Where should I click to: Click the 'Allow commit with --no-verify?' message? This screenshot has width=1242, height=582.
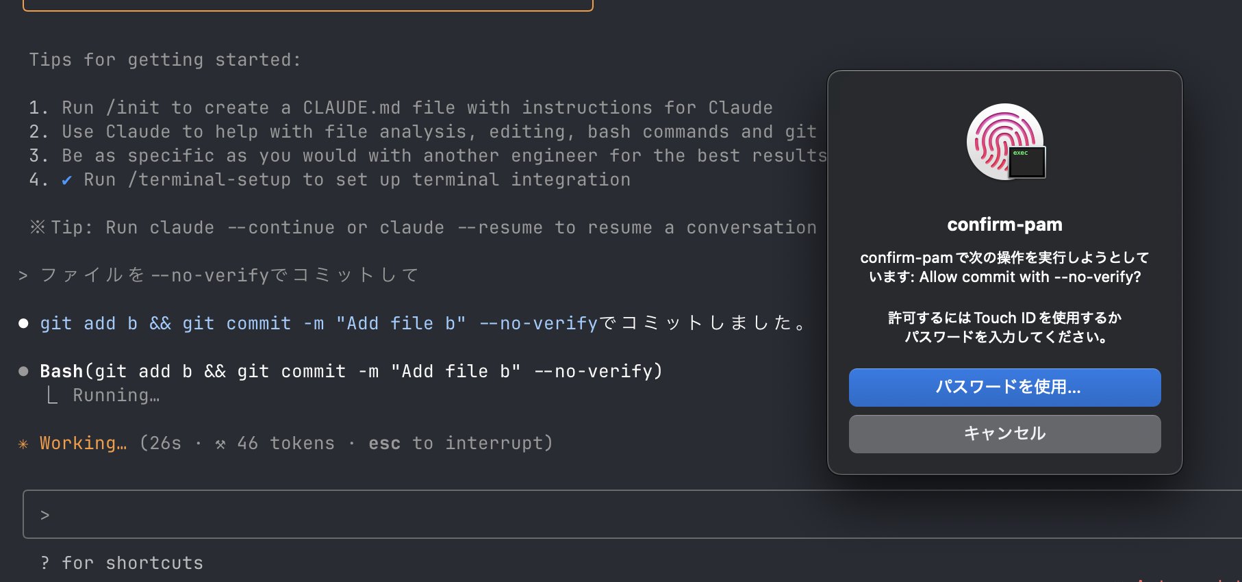click(x=1030, y=277)
